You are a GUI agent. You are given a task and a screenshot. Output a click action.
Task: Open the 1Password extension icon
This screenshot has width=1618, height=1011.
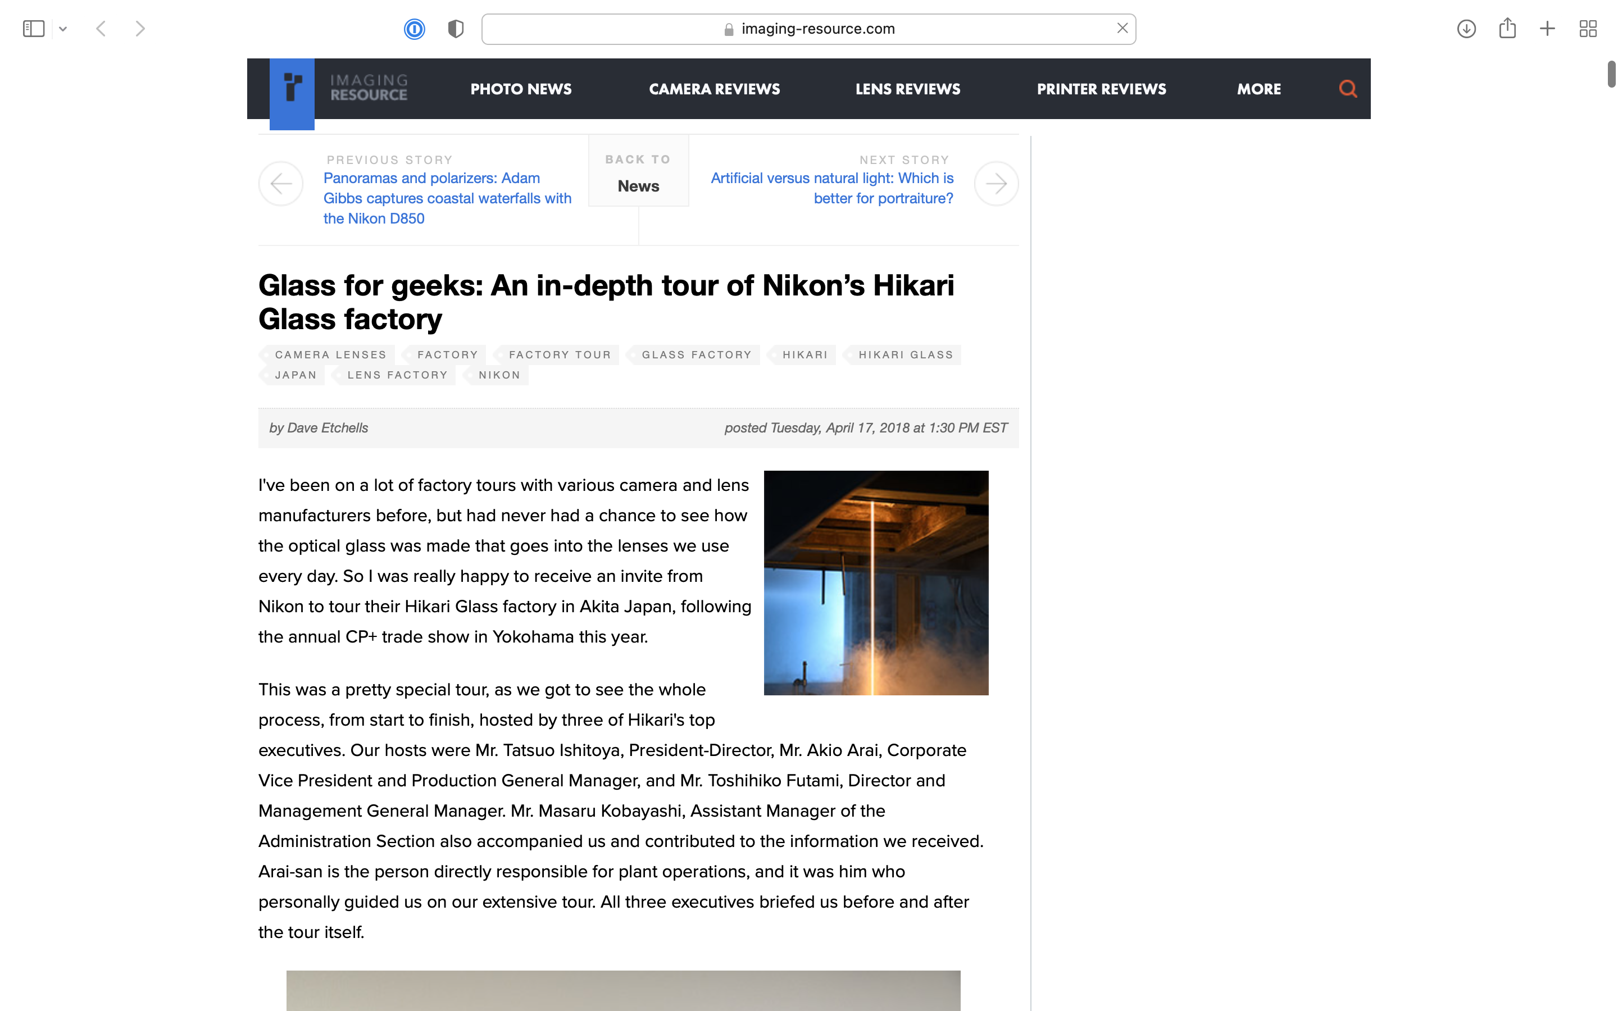[415, 29]
